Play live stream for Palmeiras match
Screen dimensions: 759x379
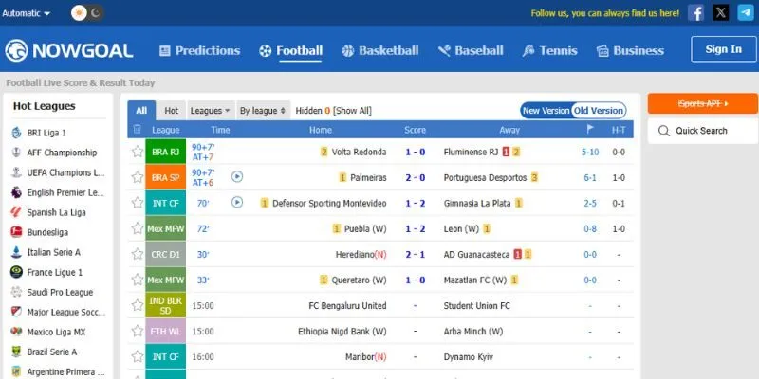[237, 176]
